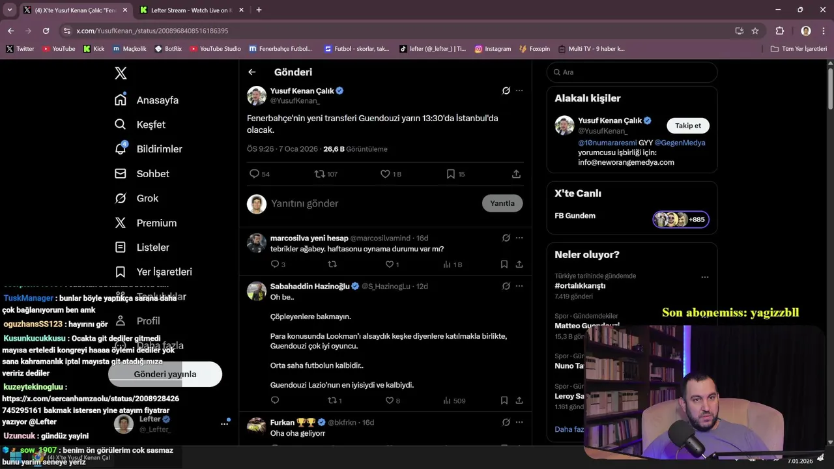Open Tüm Yer İşaretleri folder
The image size is (834, 469).
pos(798,49)
